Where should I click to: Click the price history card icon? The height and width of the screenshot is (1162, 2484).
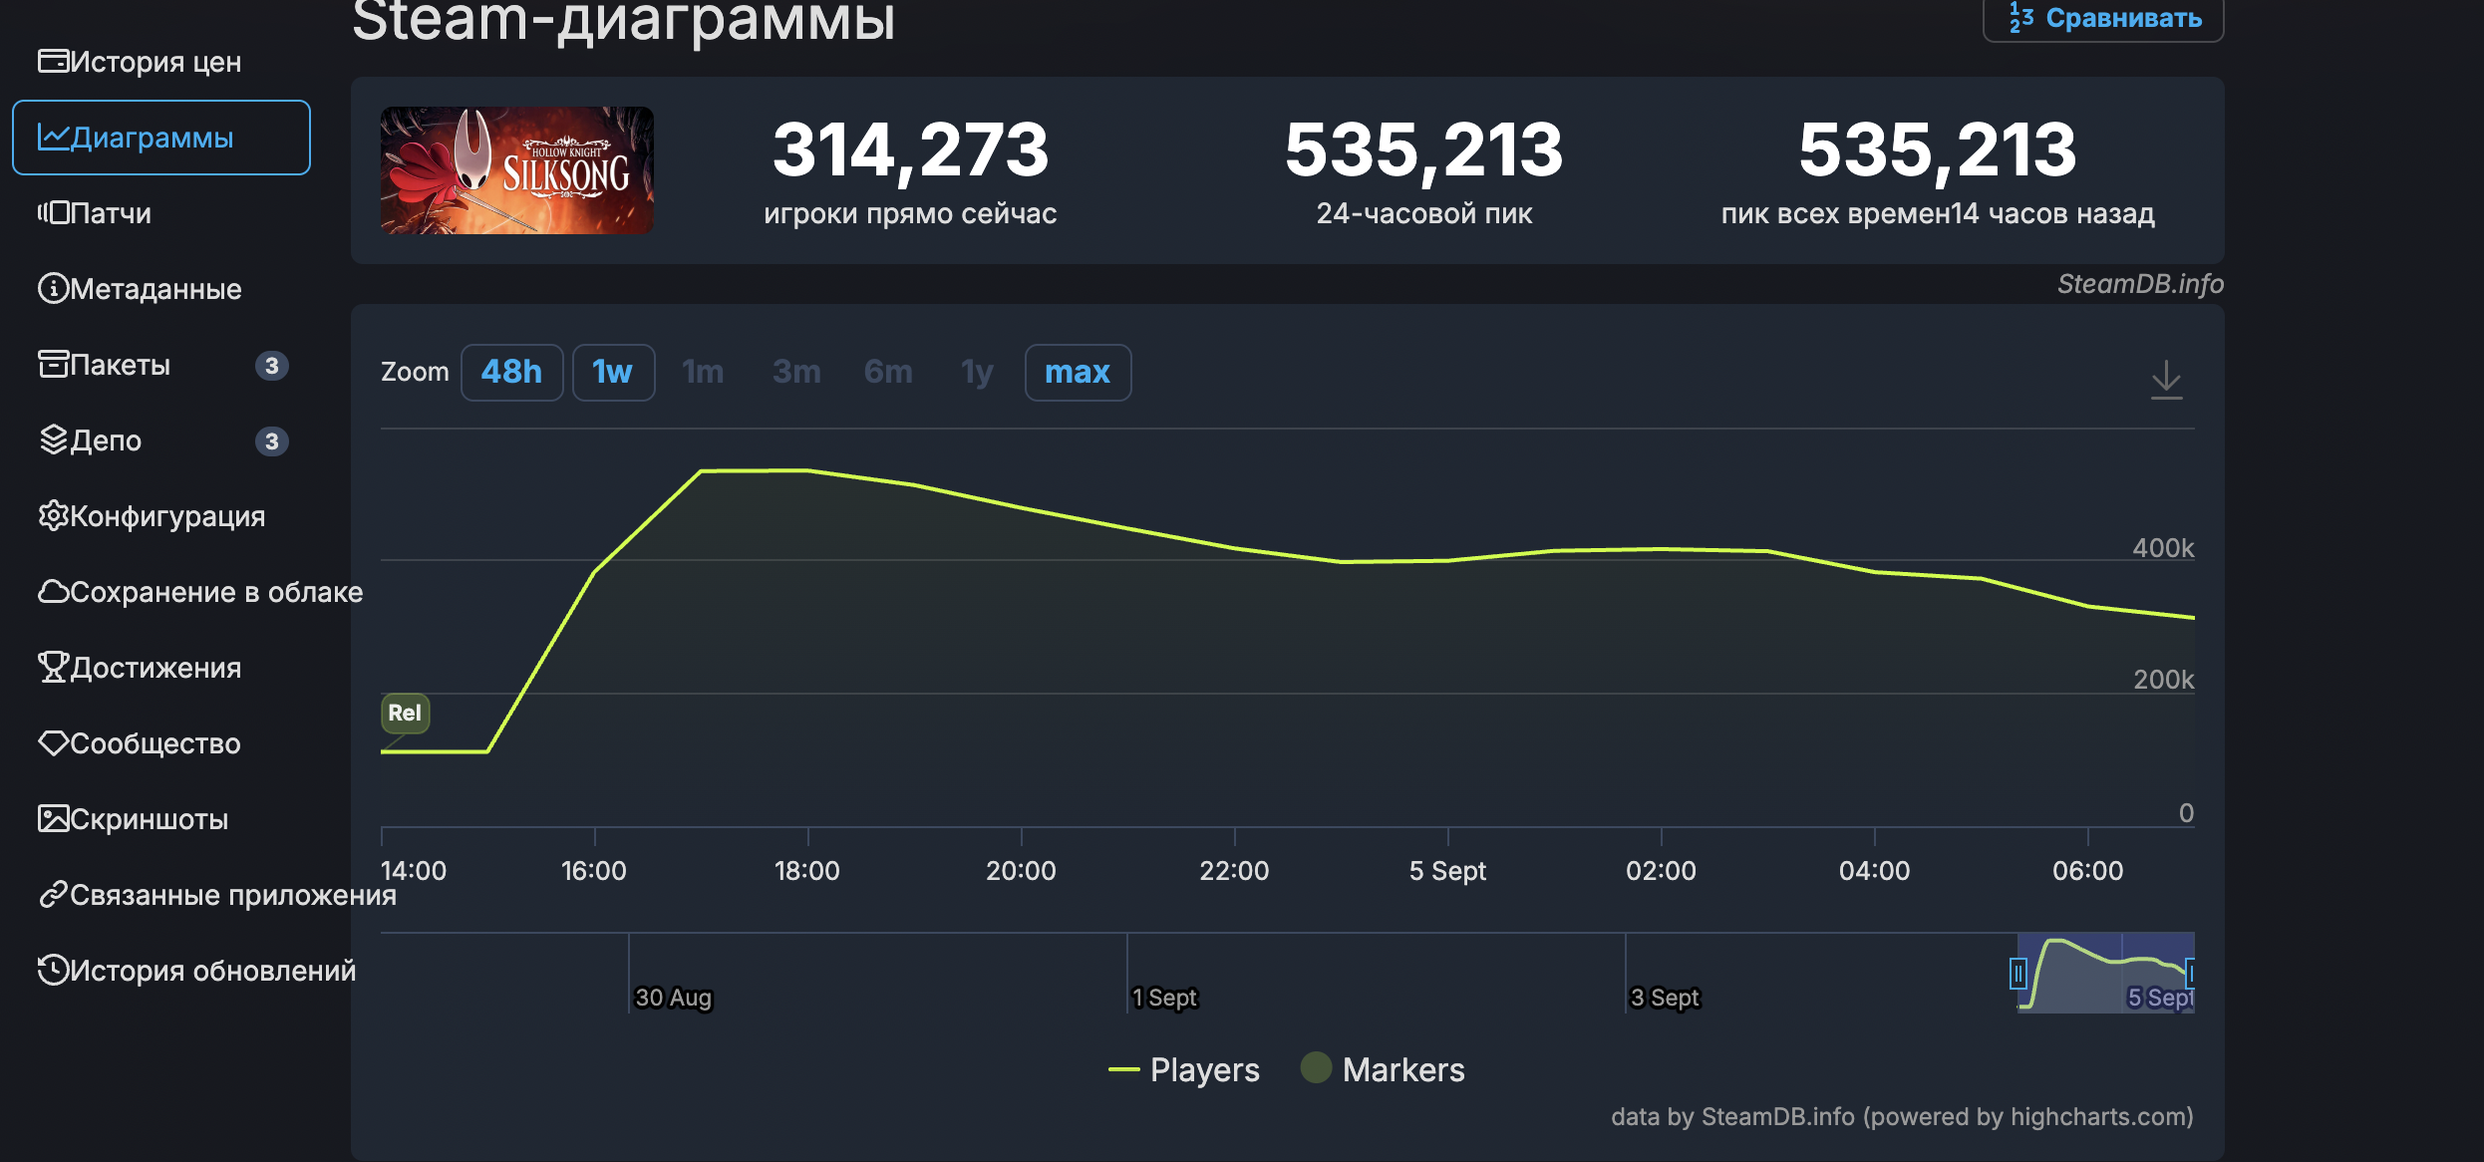[x=53, y=62]
